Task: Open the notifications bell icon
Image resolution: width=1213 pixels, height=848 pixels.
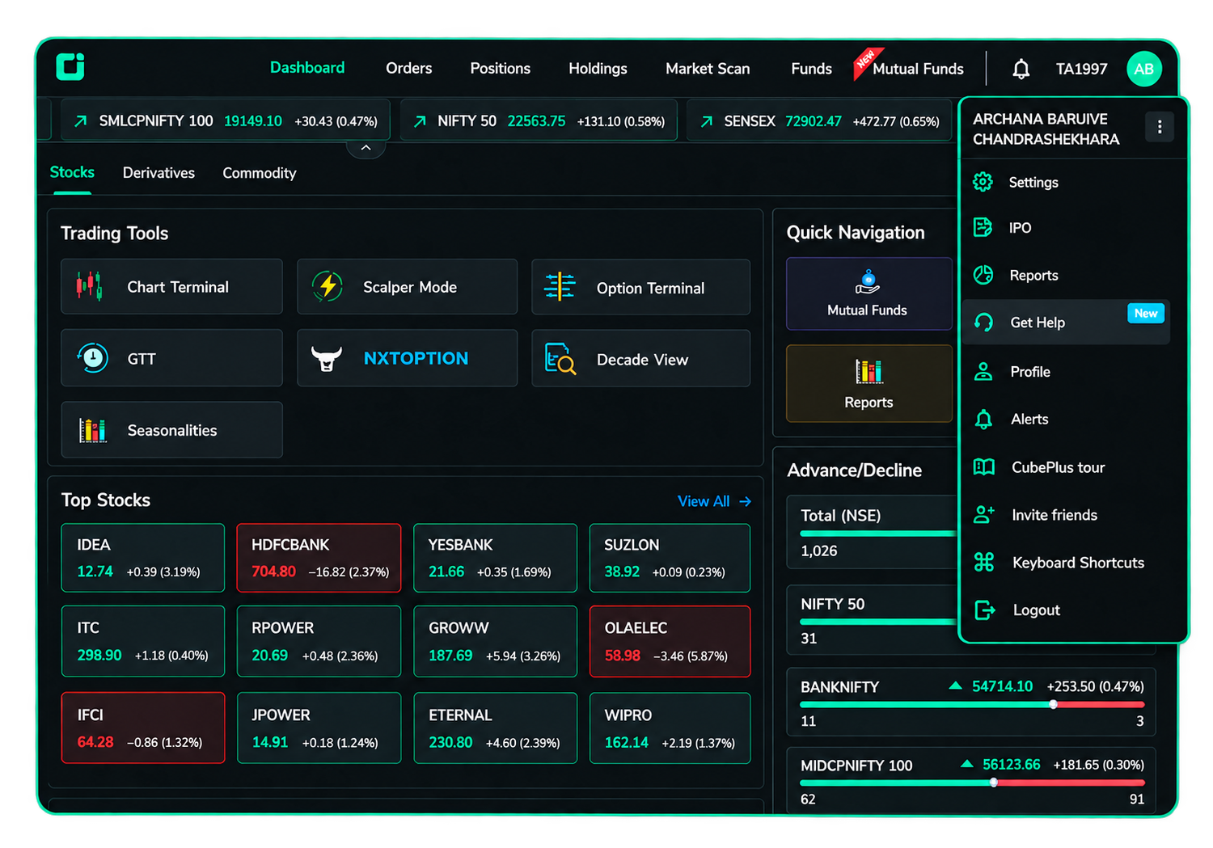Action: coord(1021,69)
